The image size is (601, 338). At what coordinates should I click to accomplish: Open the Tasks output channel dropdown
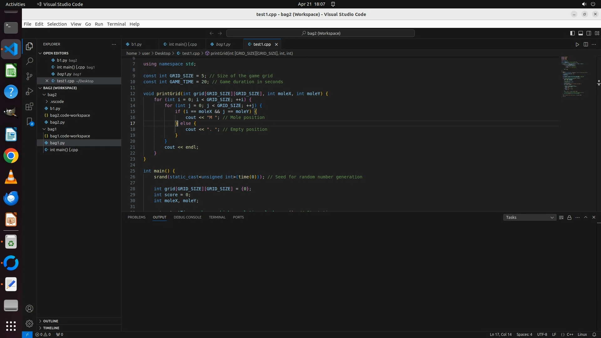530,218
